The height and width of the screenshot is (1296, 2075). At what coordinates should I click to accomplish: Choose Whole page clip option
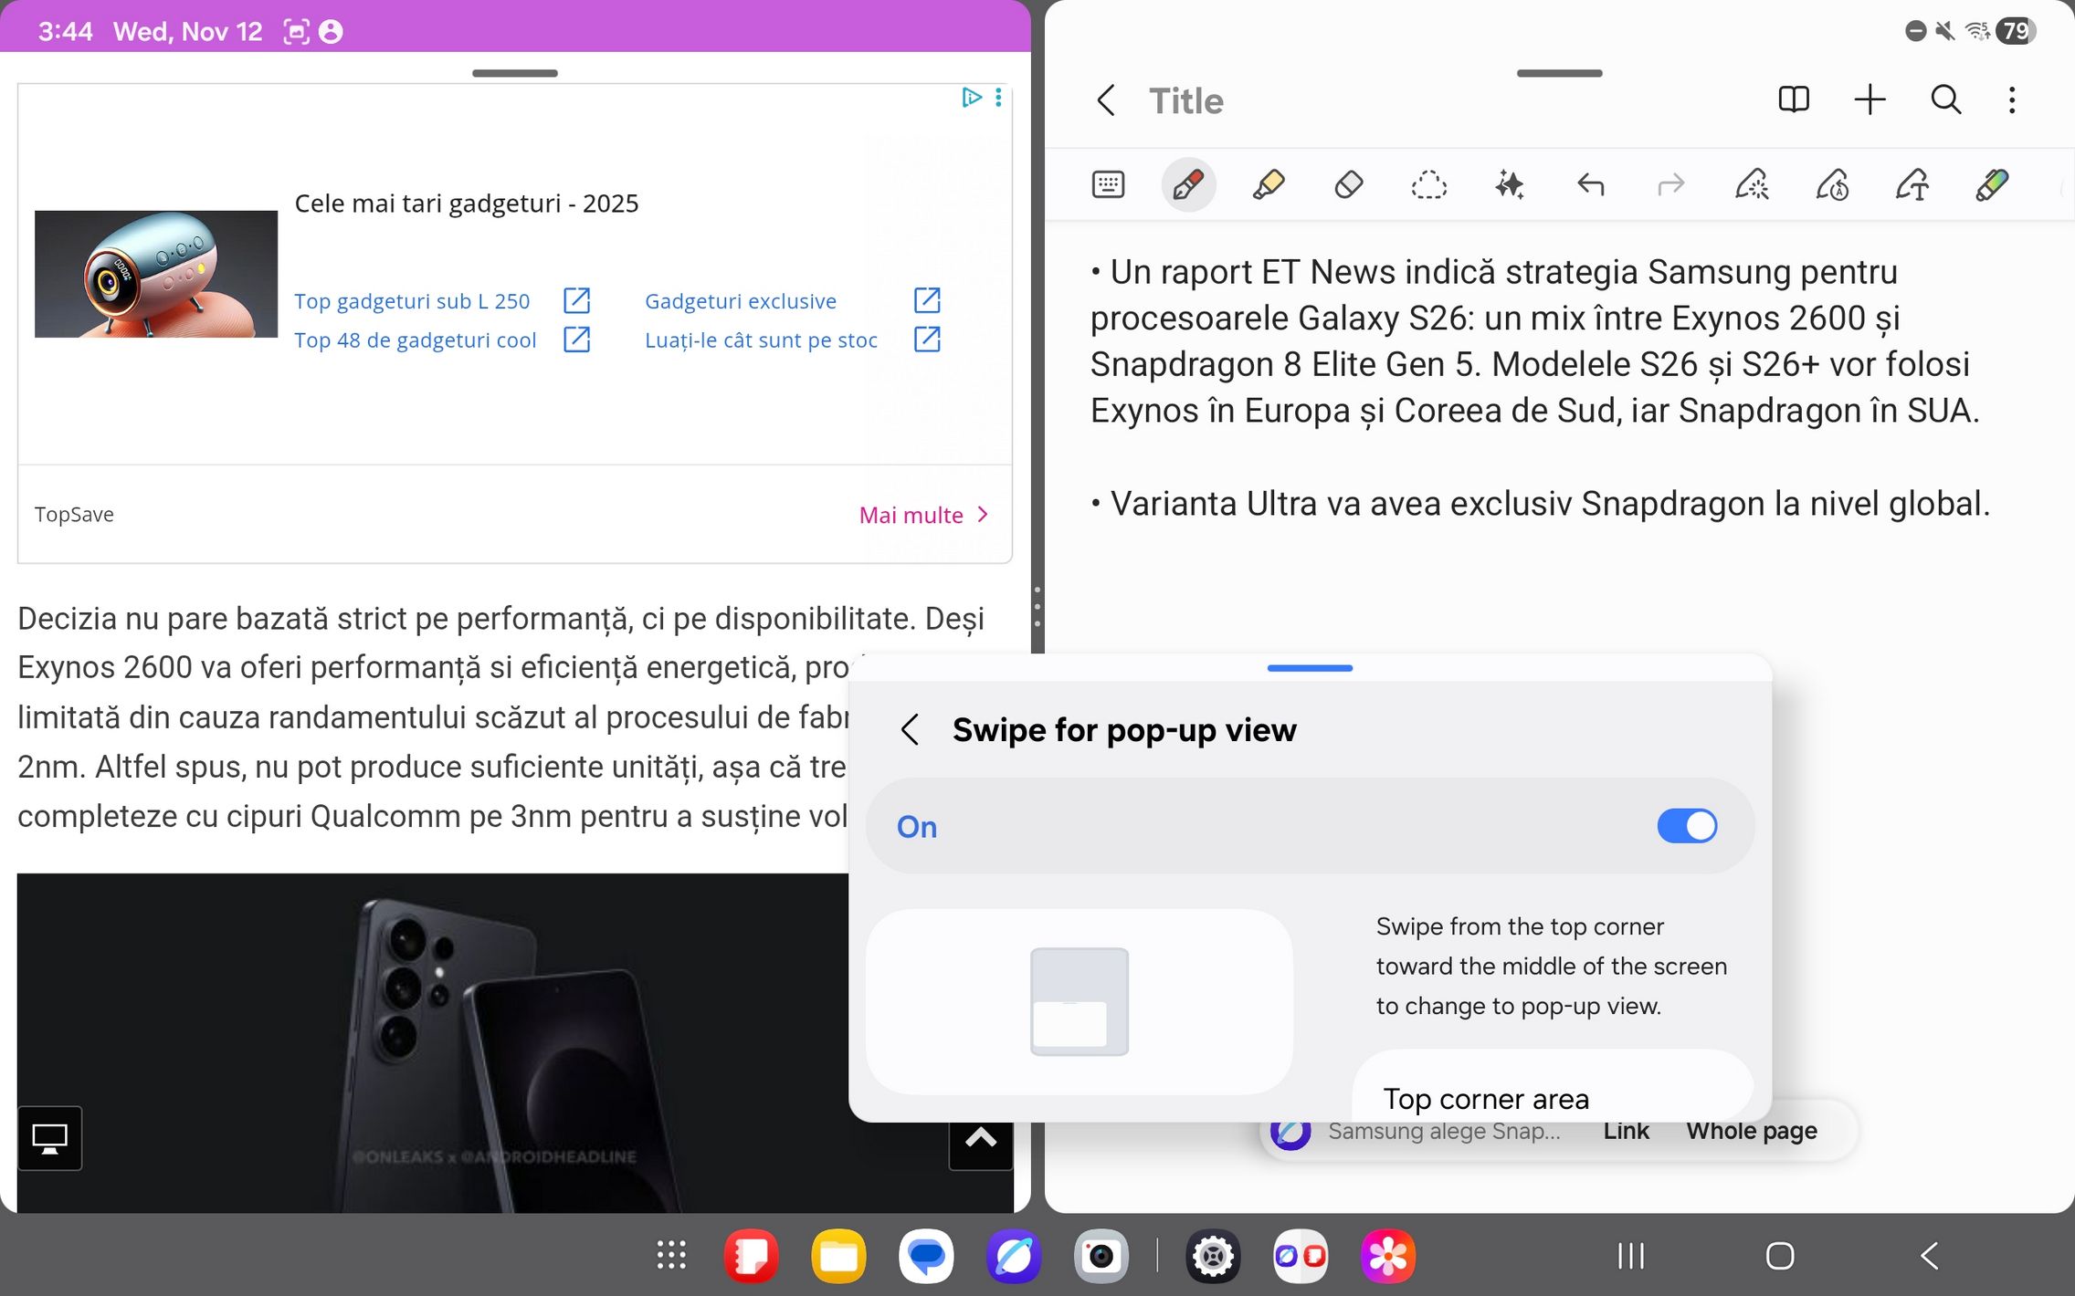pos(1751,1131)
